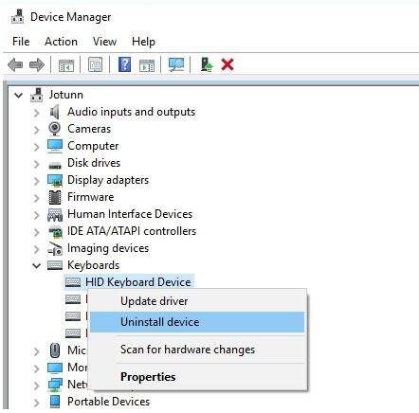Collapse the Jotunn root node

19,95
